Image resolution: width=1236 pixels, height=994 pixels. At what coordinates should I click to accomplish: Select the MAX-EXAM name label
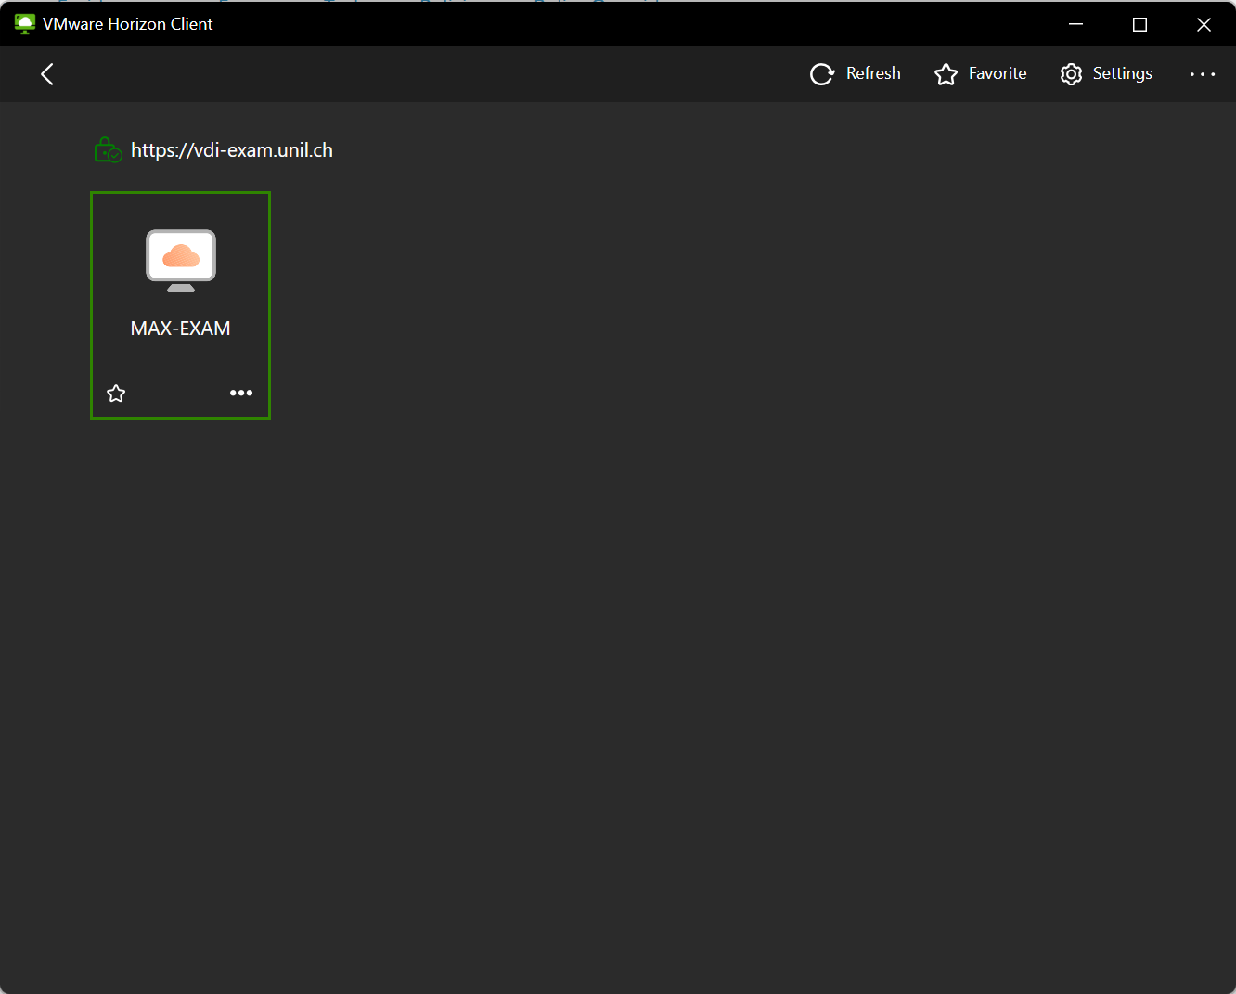(181, 329)
